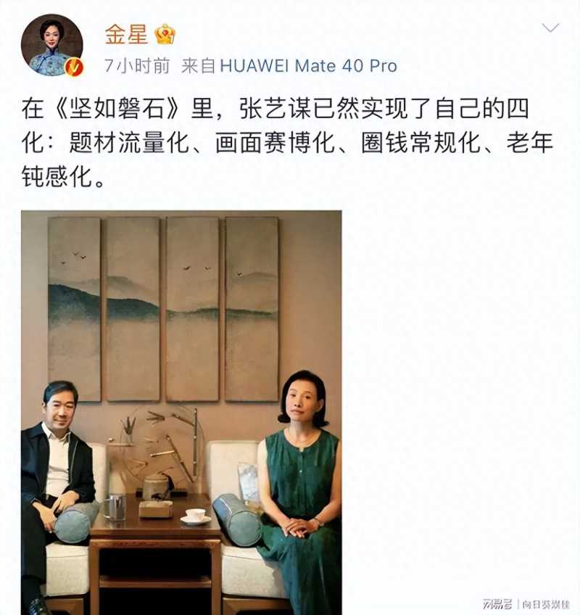The image size is (580, 615).
Task: Click the four-panel landscape painting
Action: point(164,309)
